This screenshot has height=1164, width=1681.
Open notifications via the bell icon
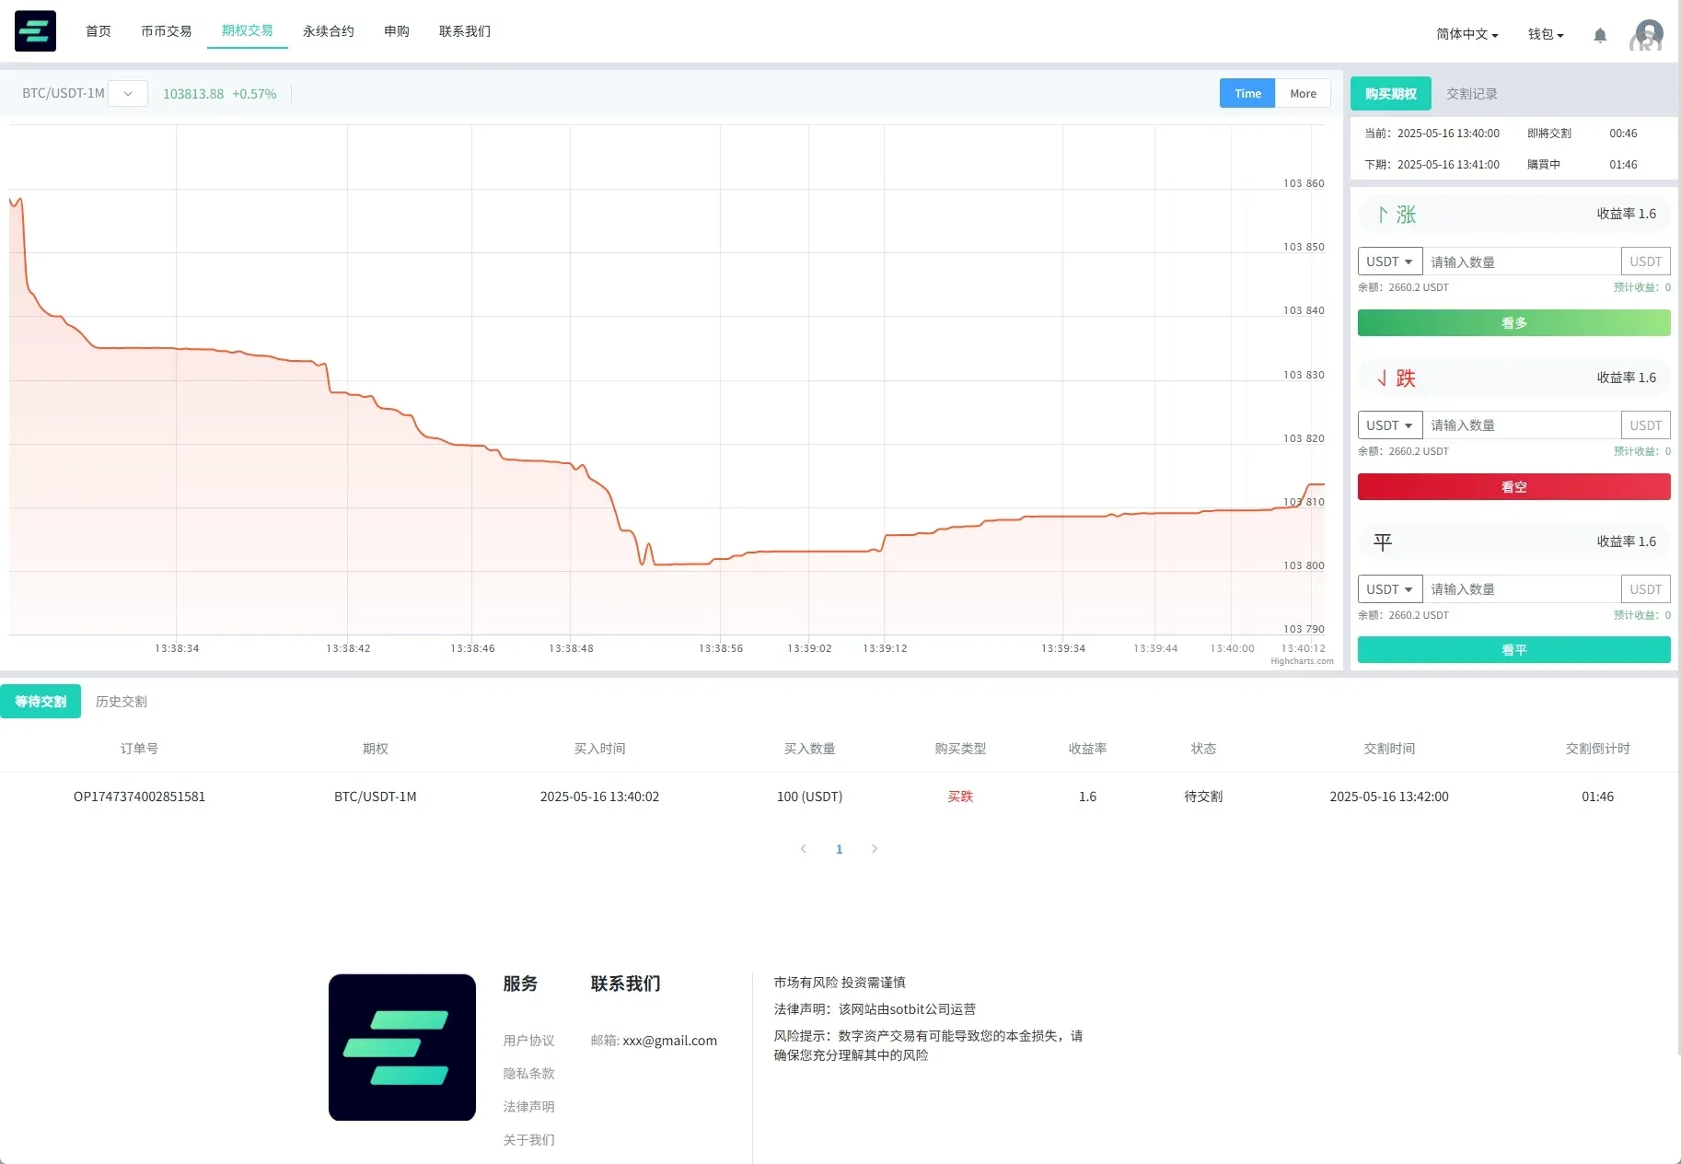click(x=1599, y=34)
